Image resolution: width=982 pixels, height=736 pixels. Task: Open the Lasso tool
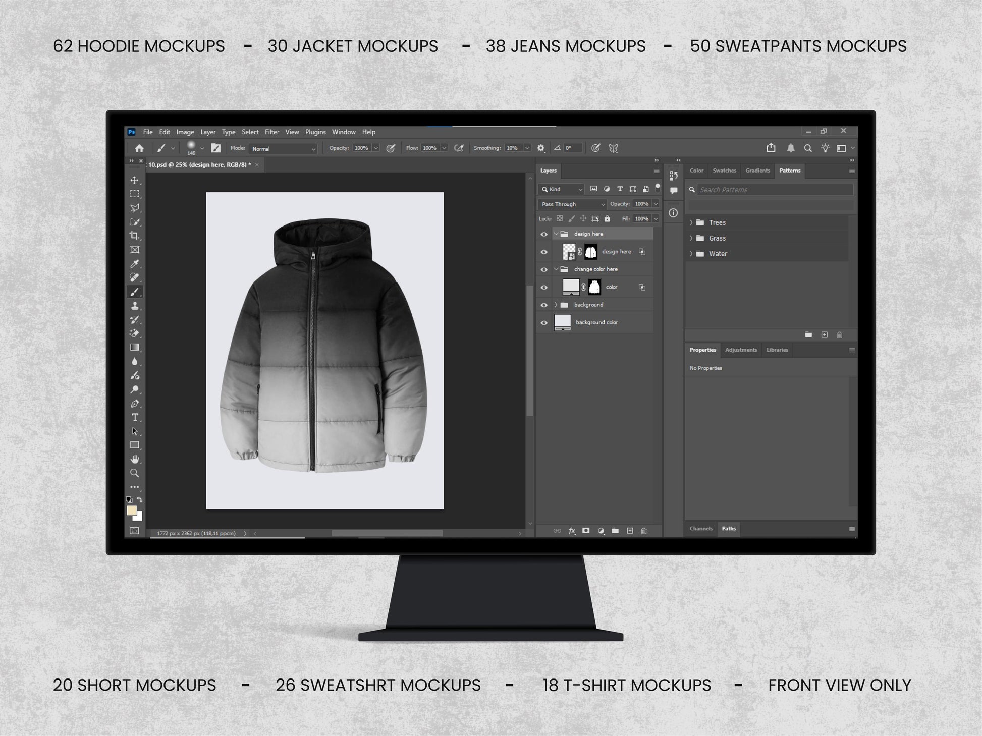coord(135,207)
